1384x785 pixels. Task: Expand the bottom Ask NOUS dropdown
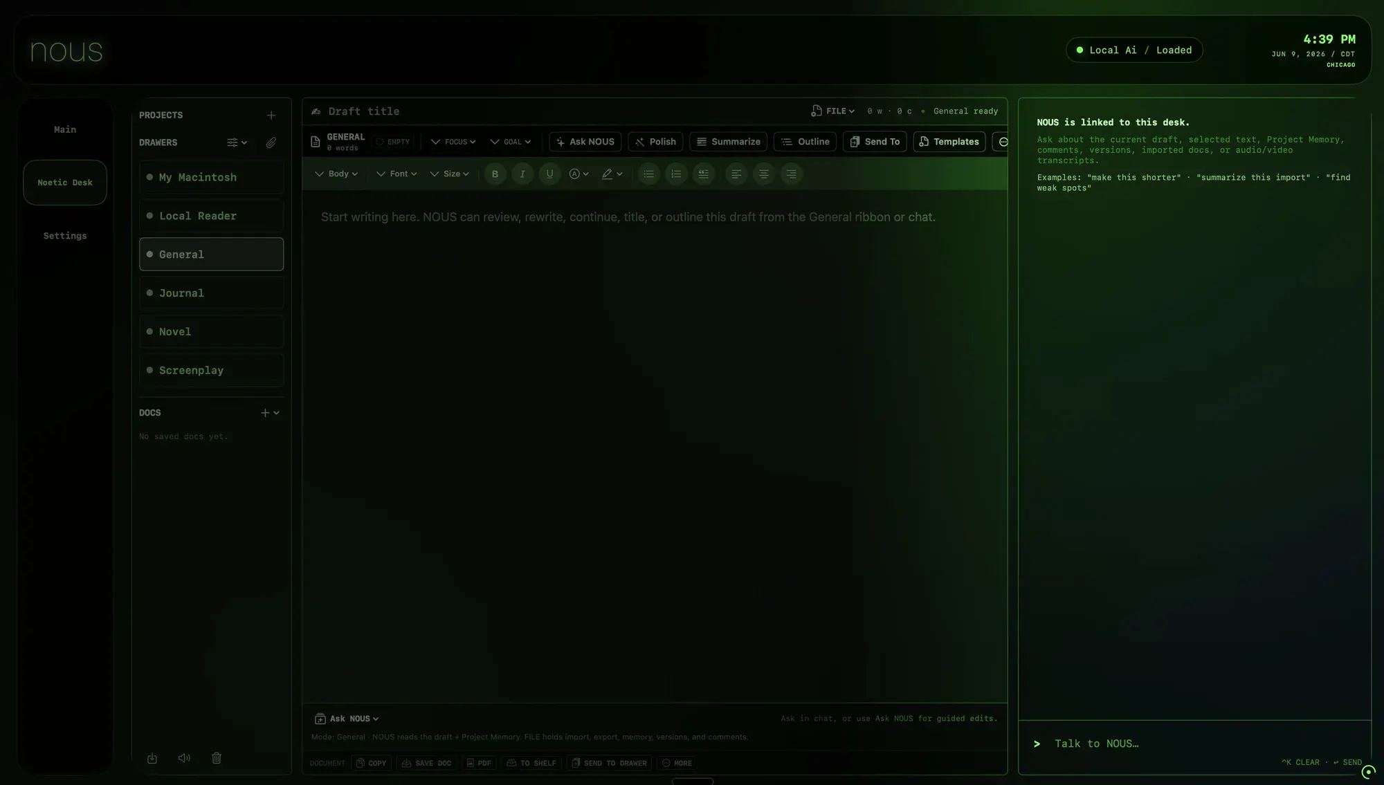click(x=347, y=719)
